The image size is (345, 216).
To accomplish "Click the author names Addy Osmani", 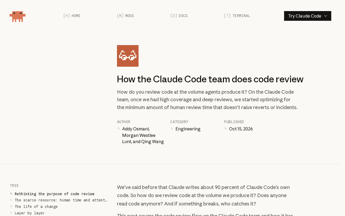I will click(136, 129).
